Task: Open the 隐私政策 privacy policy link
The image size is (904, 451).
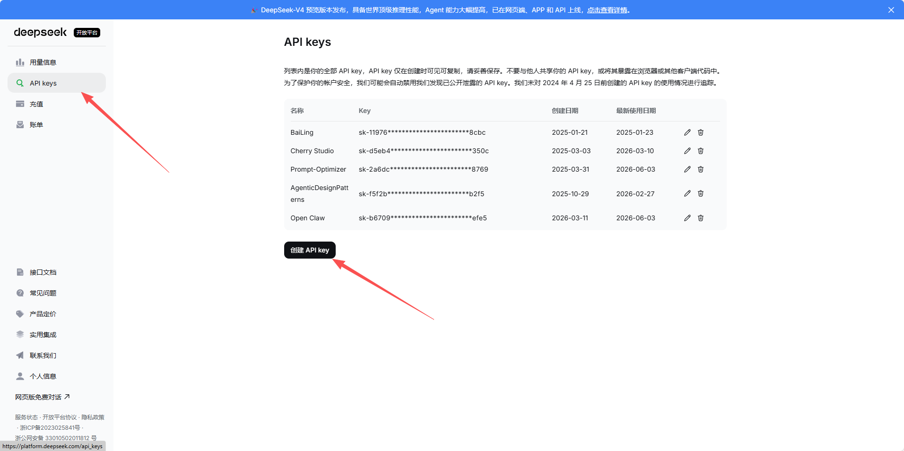Action: (x=93, y=417)
